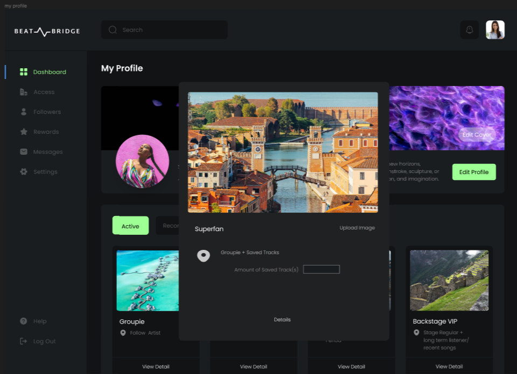Open Settings in the sidebar
The width and height of the screenshot is (517, 374).
45,172
